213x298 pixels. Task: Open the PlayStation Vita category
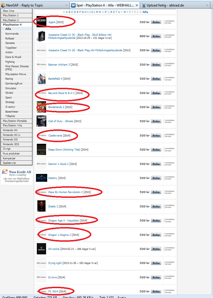(17, 126)
